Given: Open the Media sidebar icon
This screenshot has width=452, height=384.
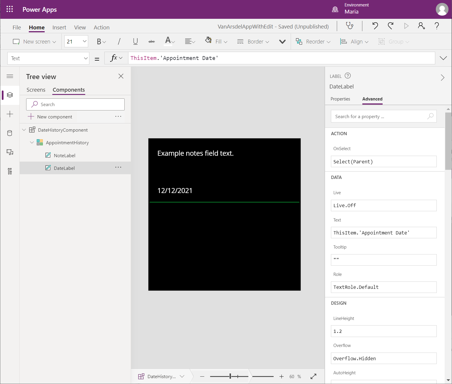Looking at the screenshot, I should (10, 152).
